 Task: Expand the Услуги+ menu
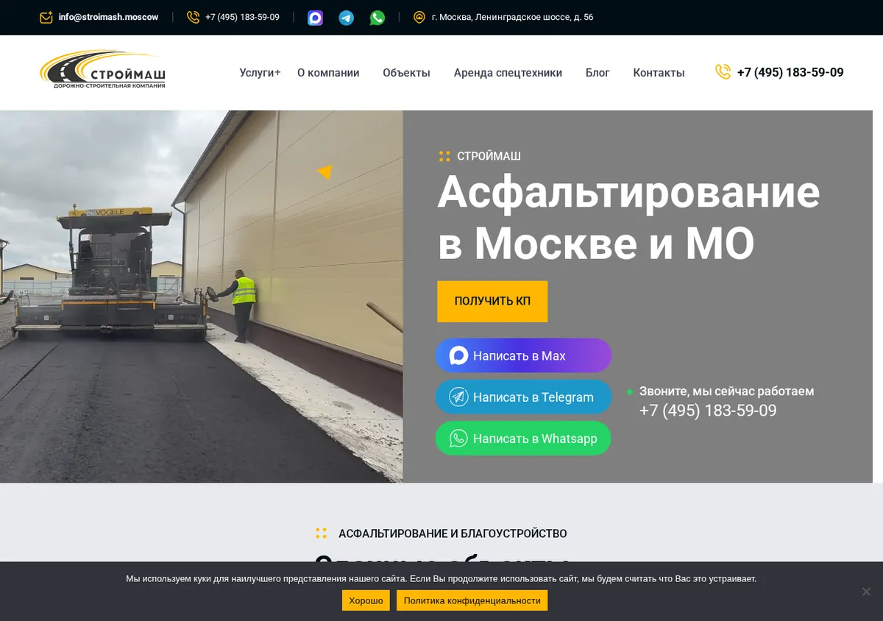(x=260, y=73)
